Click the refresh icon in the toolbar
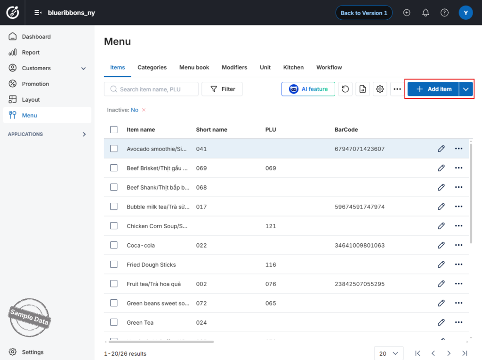The image size is (482, 360). point(345,89)
